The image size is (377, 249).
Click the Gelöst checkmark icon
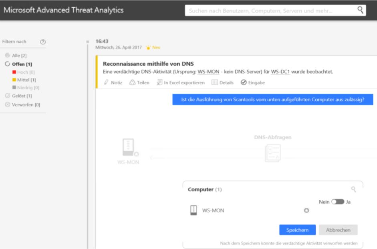8,96
